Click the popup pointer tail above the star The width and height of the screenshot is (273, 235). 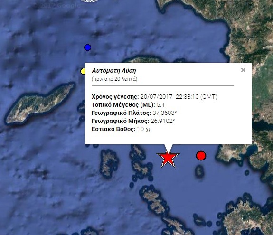(x=168, y=148)
